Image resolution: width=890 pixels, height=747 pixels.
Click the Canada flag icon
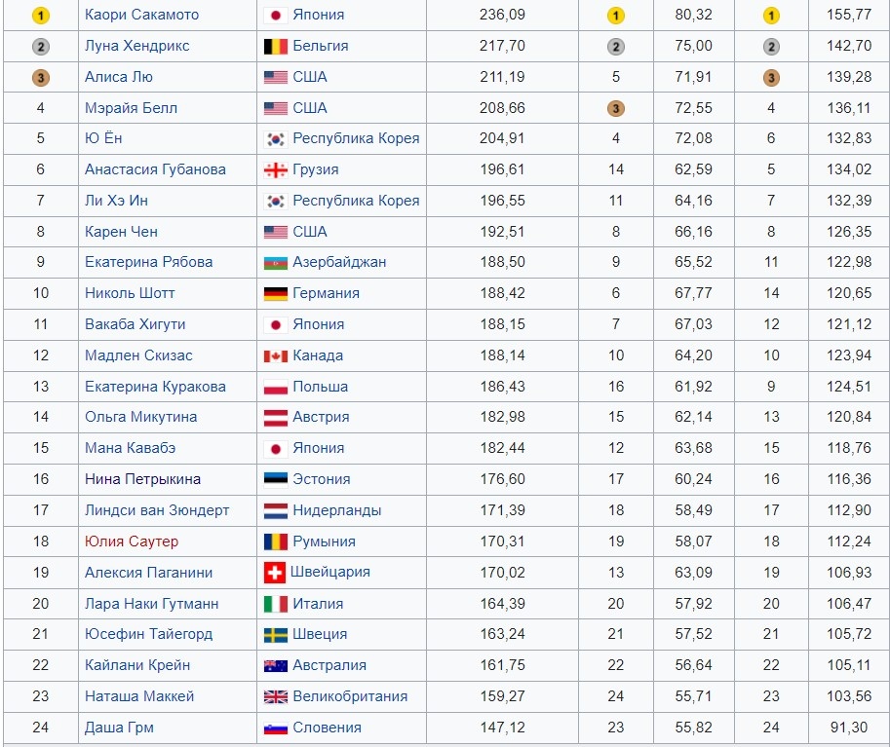[x=276, y=356]
